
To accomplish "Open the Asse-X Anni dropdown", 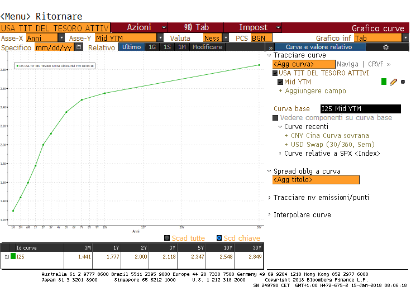I will point(61,38).
